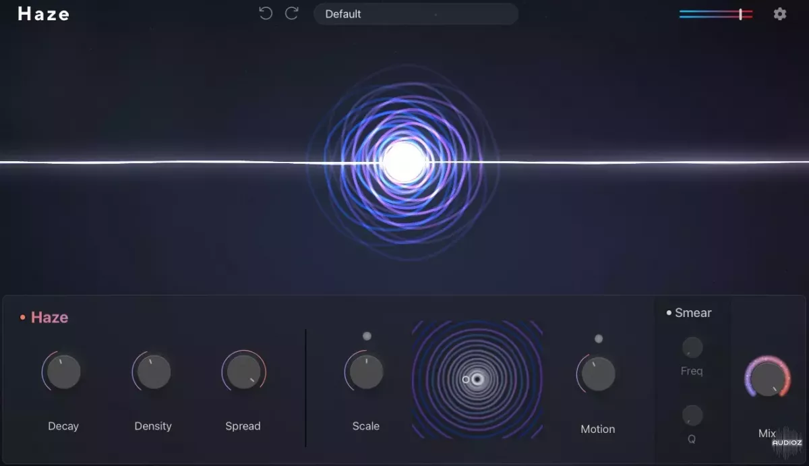
Task: Click the undo arrow icon
Action: pyautogui.click(x=266, y=13)
